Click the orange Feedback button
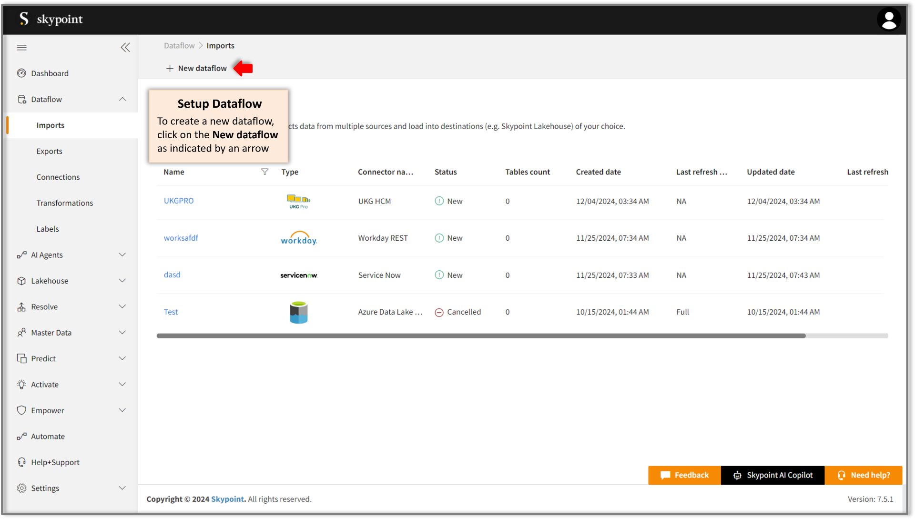 tap(684, 475)
